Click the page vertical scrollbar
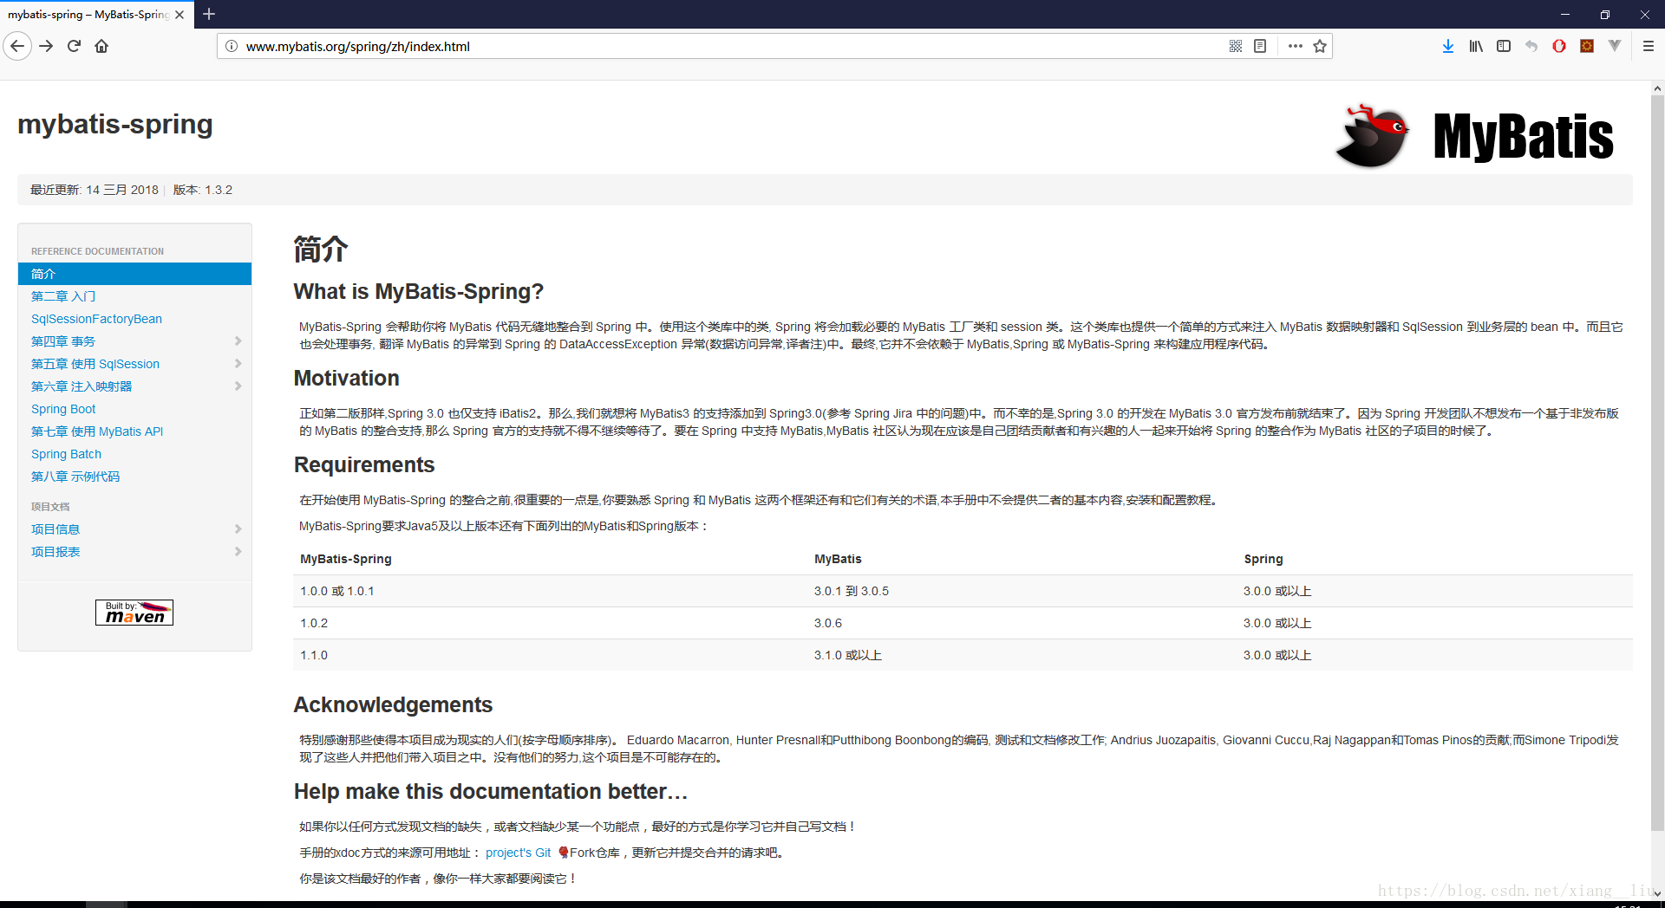The height and width of the screenshot is (908, 1665). (1657, 464)
